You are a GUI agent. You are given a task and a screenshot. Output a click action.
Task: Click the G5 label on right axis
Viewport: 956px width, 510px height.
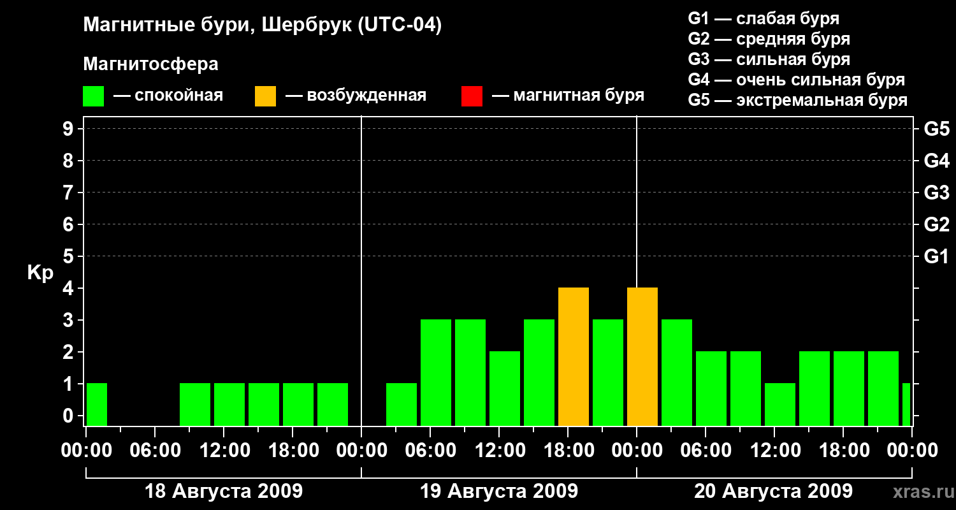pyautogui.click(x=936, y=129)
